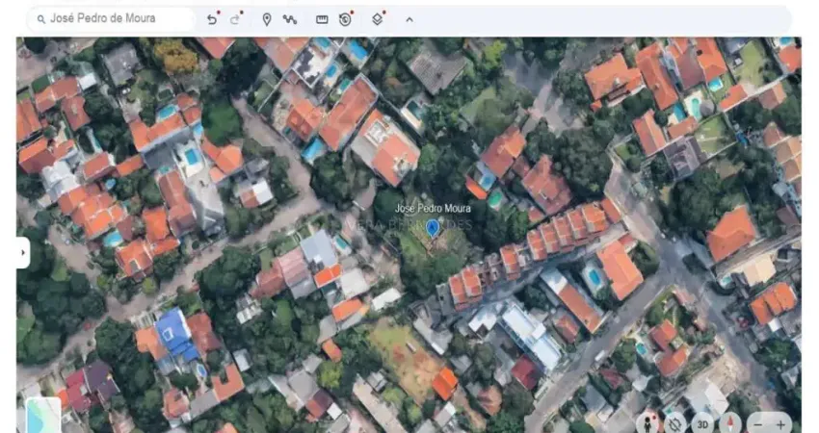
Task: Zoom out with the minus button
Action: (758, 425)
